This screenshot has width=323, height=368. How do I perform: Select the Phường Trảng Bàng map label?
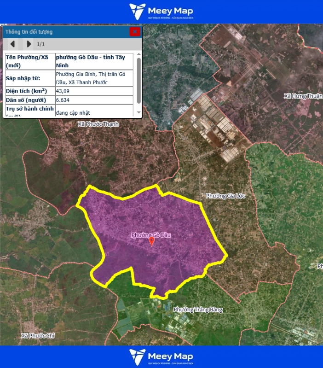198,310
